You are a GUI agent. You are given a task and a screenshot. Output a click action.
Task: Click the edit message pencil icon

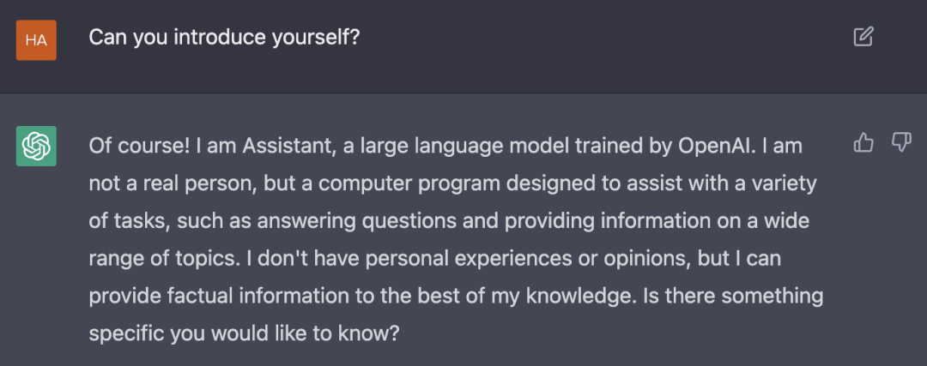point(863,37)
